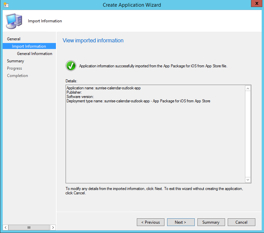
Task: Click the sidebar horizontal scrollbar thumb
Action: 29,227
